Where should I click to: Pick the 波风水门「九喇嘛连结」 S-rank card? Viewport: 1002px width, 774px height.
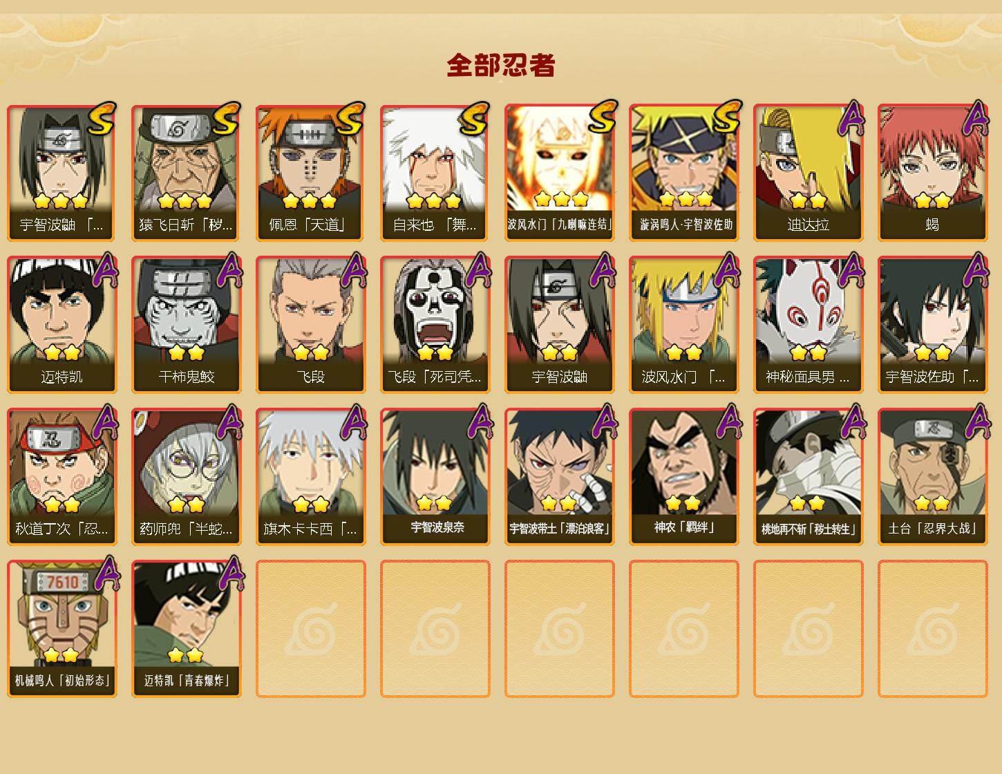(559, 173)
